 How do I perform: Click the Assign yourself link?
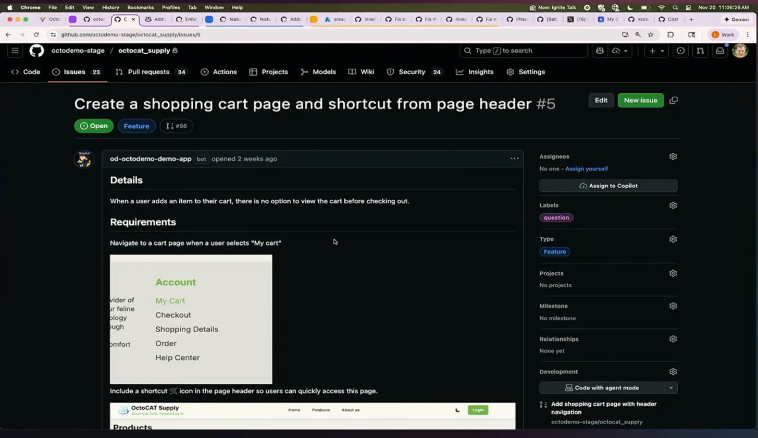[587, 168]
